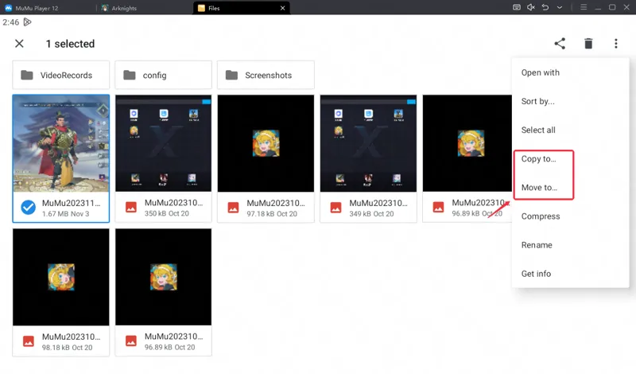Click the '98.18 kB Oct 20' file details
The width and height of the screenshot is (636, 374).
click(x=68, y=348)
